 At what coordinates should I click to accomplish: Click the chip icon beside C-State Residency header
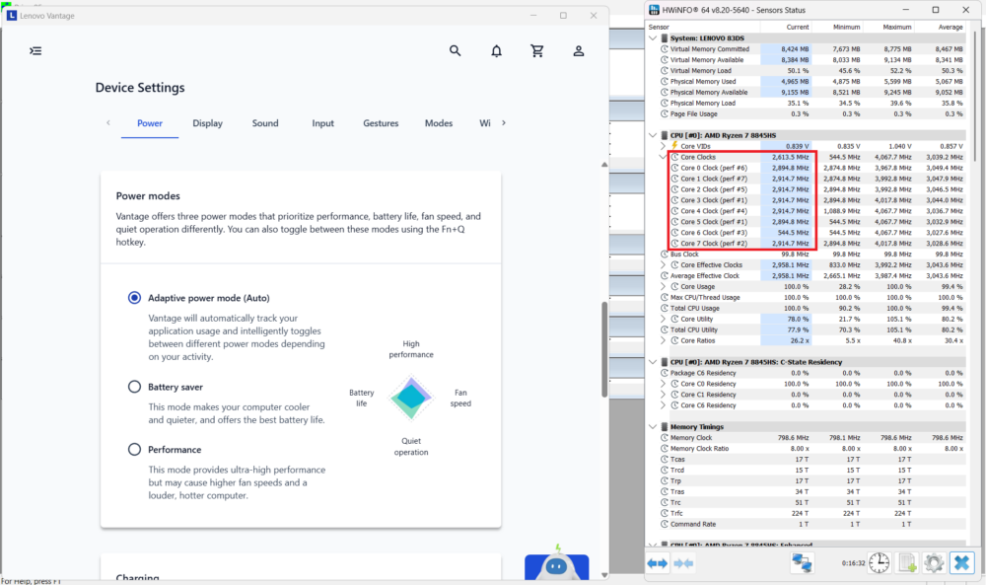click(x=664, y=362)
